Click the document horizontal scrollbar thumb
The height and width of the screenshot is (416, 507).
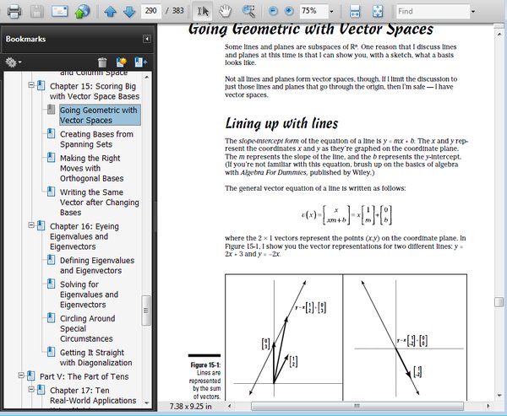point(357,406)
